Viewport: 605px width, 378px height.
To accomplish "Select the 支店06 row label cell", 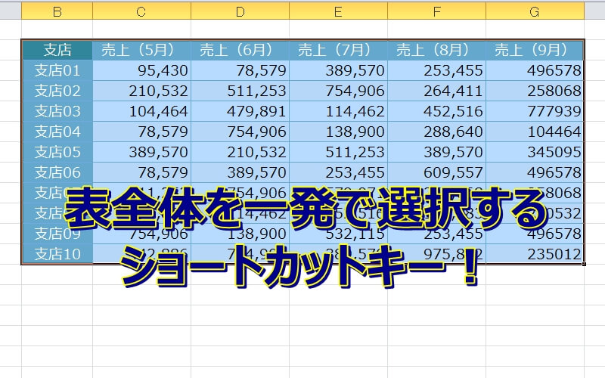I will pos(57,172).
